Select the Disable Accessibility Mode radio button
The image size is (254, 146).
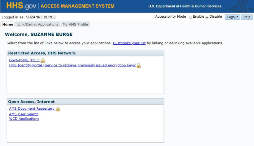(x=207, y=17)
